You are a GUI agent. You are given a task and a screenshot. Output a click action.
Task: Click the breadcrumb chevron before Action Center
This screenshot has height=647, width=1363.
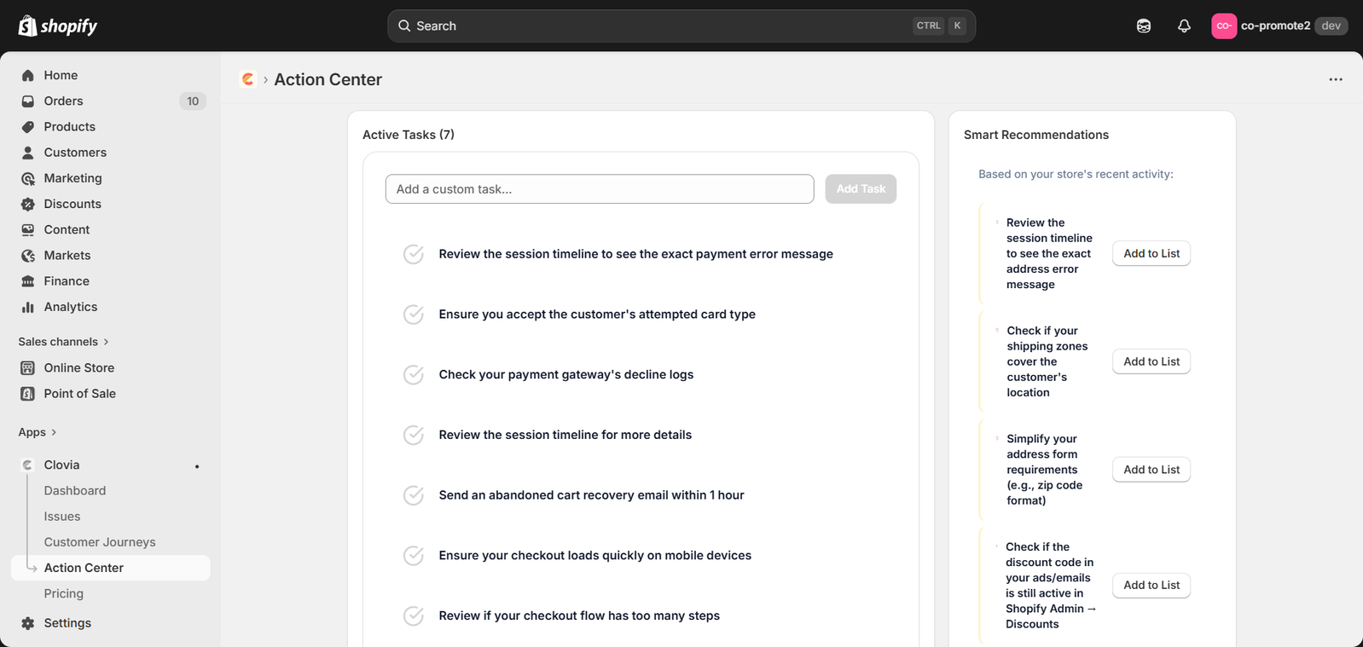[x=265, y=80]
